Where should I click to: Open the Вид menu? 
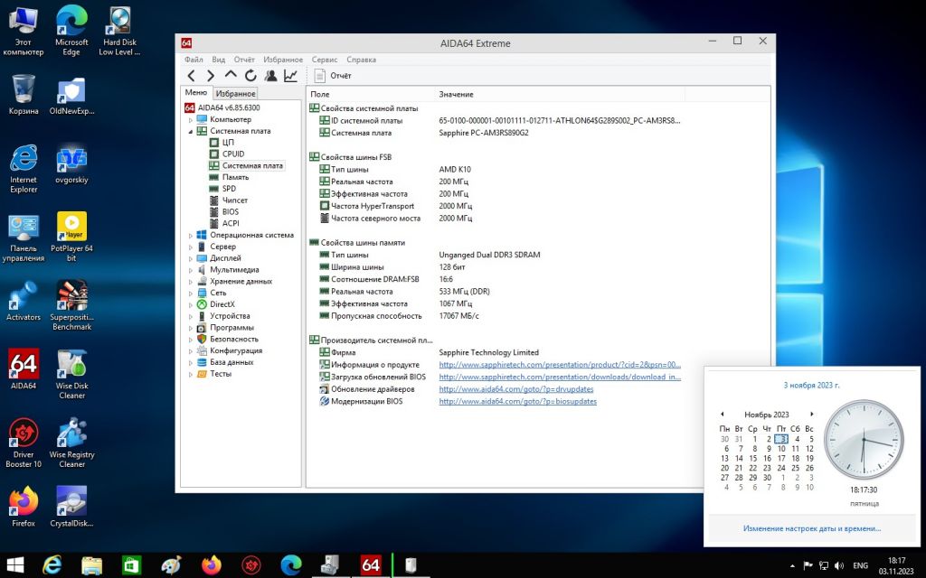point(219,60)
